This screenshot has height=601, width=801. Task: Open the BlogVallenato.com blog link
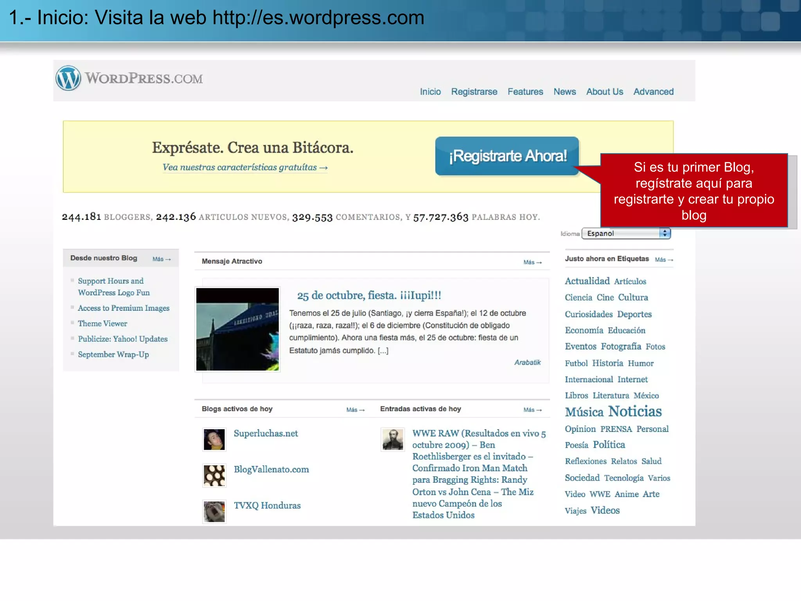point(271,470)
